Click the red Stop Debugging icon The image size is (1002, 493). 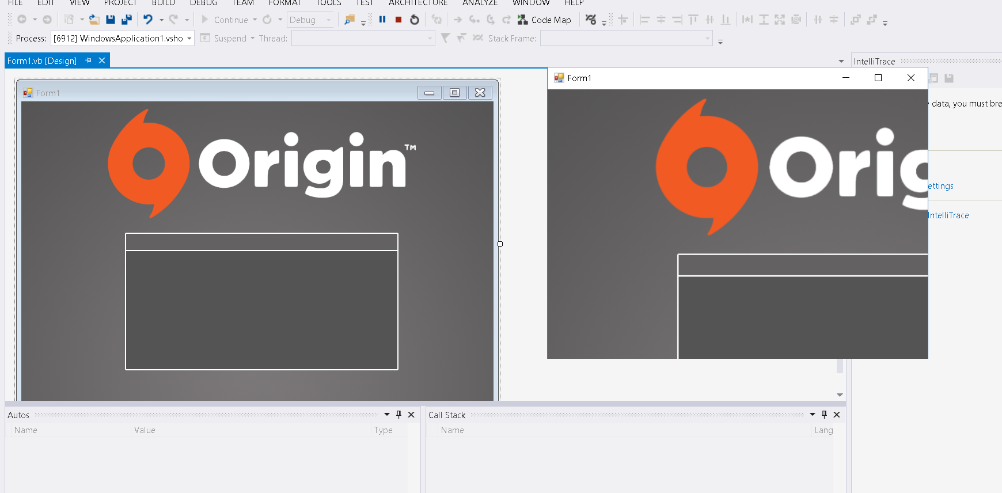tap(398, 20)
